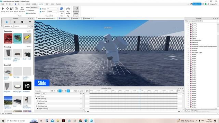Image resolution: width=219 pixels, height=123 pixels.
Task: Click the Toolbox search magnifier icon
Action: coord(29,26)
